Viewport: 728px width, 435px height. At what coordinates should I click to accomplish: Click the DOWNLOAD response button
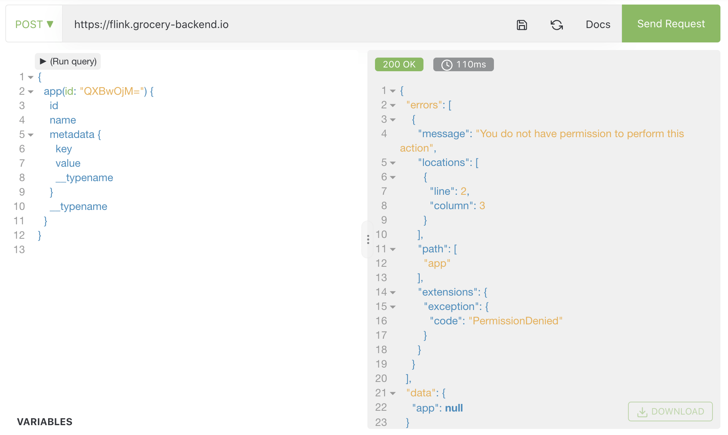(670, 412)
